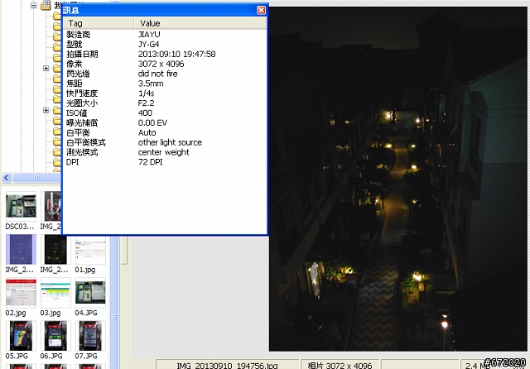This screenshot has height=369, width=530.
Task: Select the 04.JPG thumbnail
Action: [x=90, y=293]
